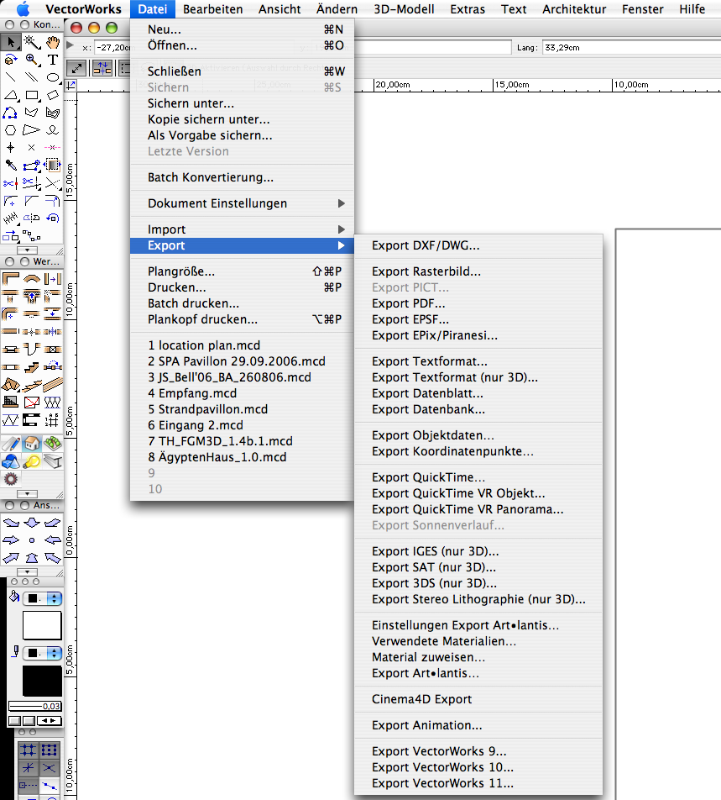Select the Text tool
721x800 pixels.
[53, 60]
